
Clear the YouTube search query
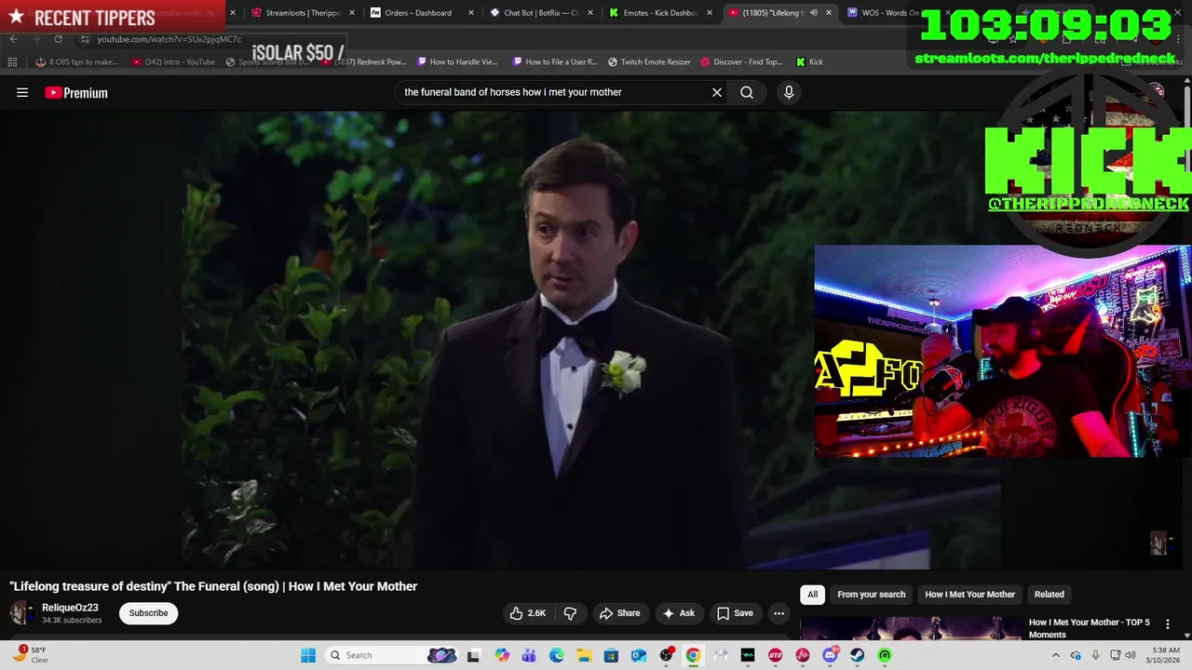(x=717, y=92)
